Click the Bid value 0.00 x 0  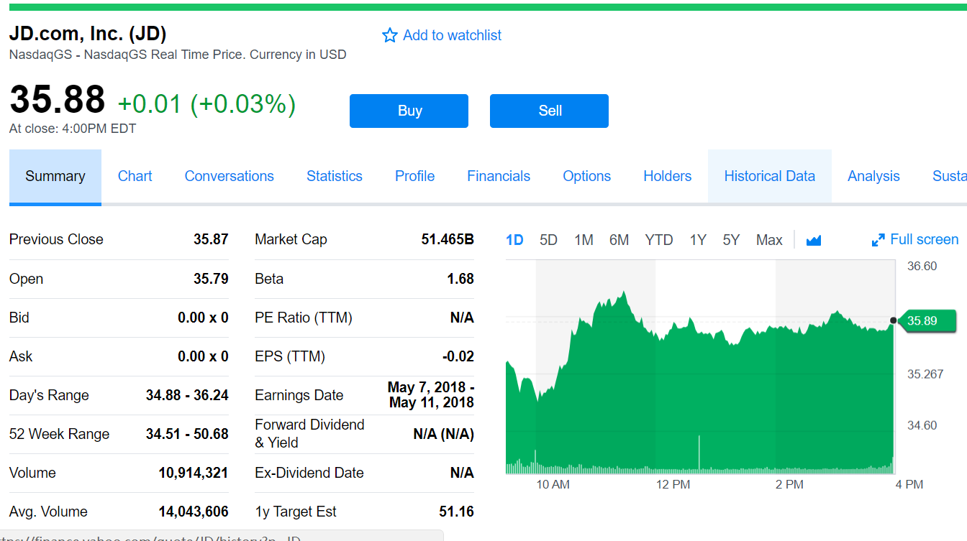203,318
